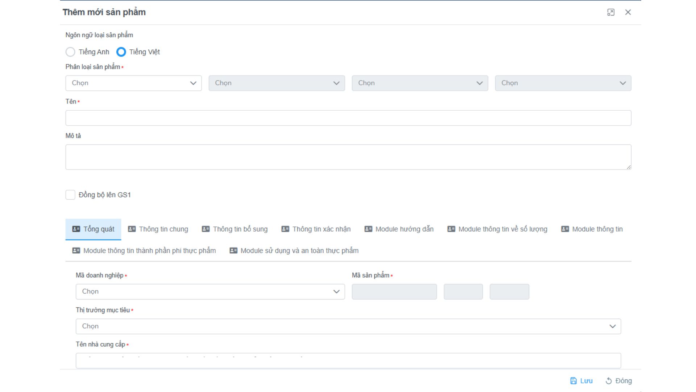Enable the Đồng bộ lên GS1 checkbox
Image resolution: width=696 pixels, height=392 pixels.
coord(70,195)
